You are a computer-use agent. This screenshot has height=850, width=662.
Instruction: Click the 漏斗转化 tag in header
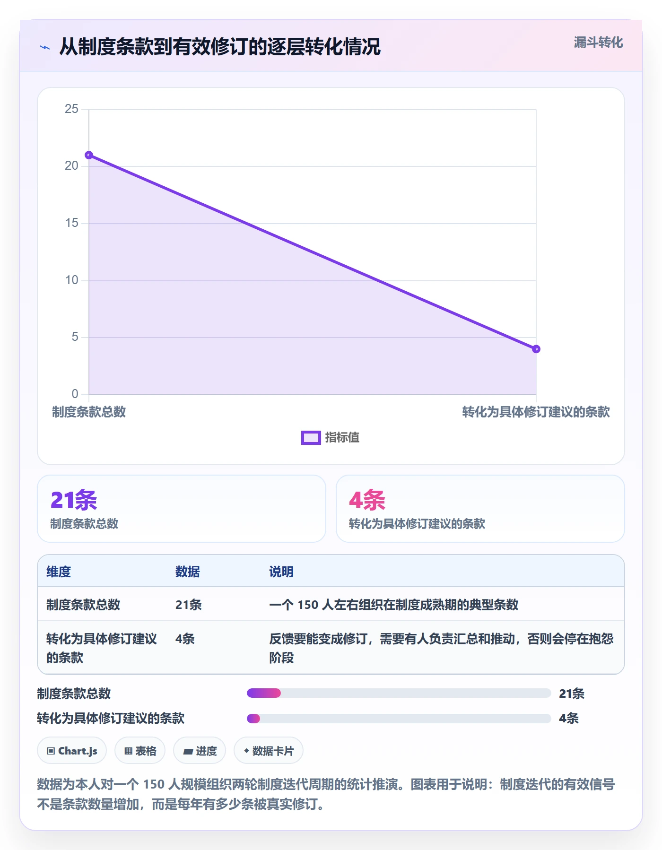598,43
